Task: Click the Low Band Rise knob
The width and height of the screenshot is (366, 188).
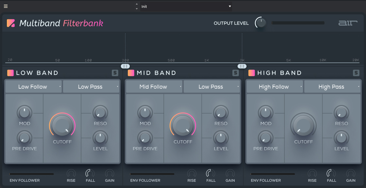Action: (x=71, y=173)
